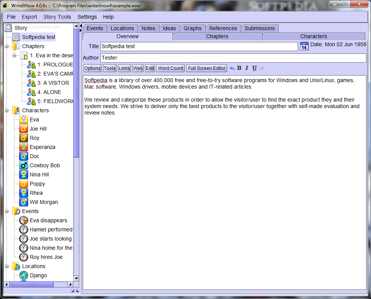Toggle bold formatting
Image resolution: width=371 pixels, height=299 pixels.
tap(239, 68)
